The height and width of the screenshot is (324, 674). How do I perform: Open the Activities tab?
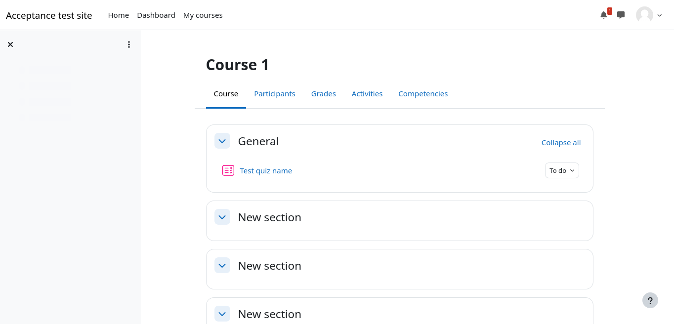tap(367, 94)
